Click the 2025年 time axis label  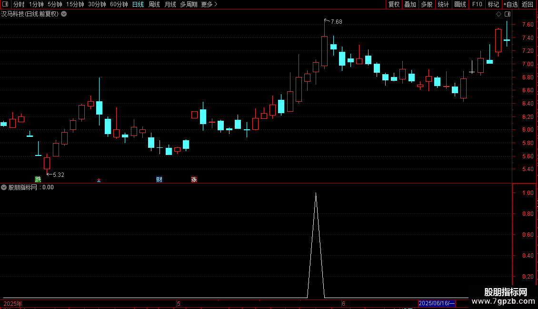click(x=13, y=303)
